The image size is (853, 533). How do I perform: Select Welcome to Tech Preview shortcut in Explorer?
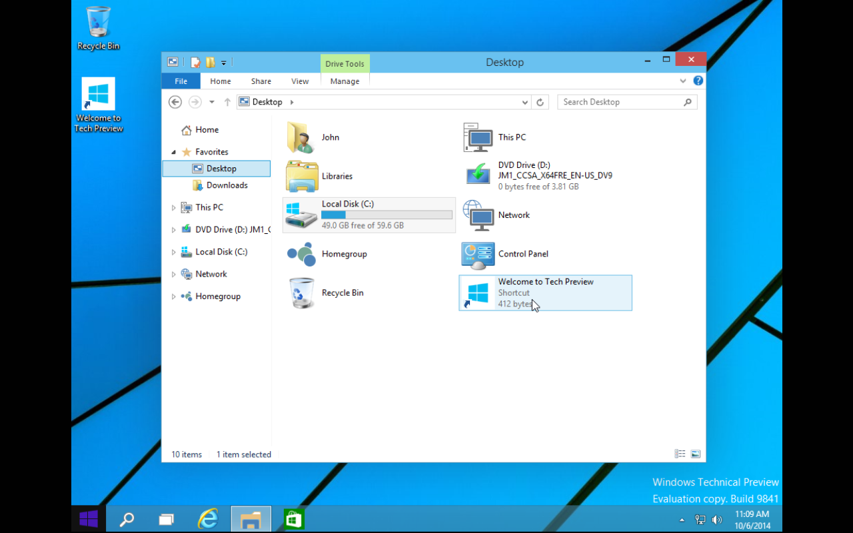tap(545, 292)
